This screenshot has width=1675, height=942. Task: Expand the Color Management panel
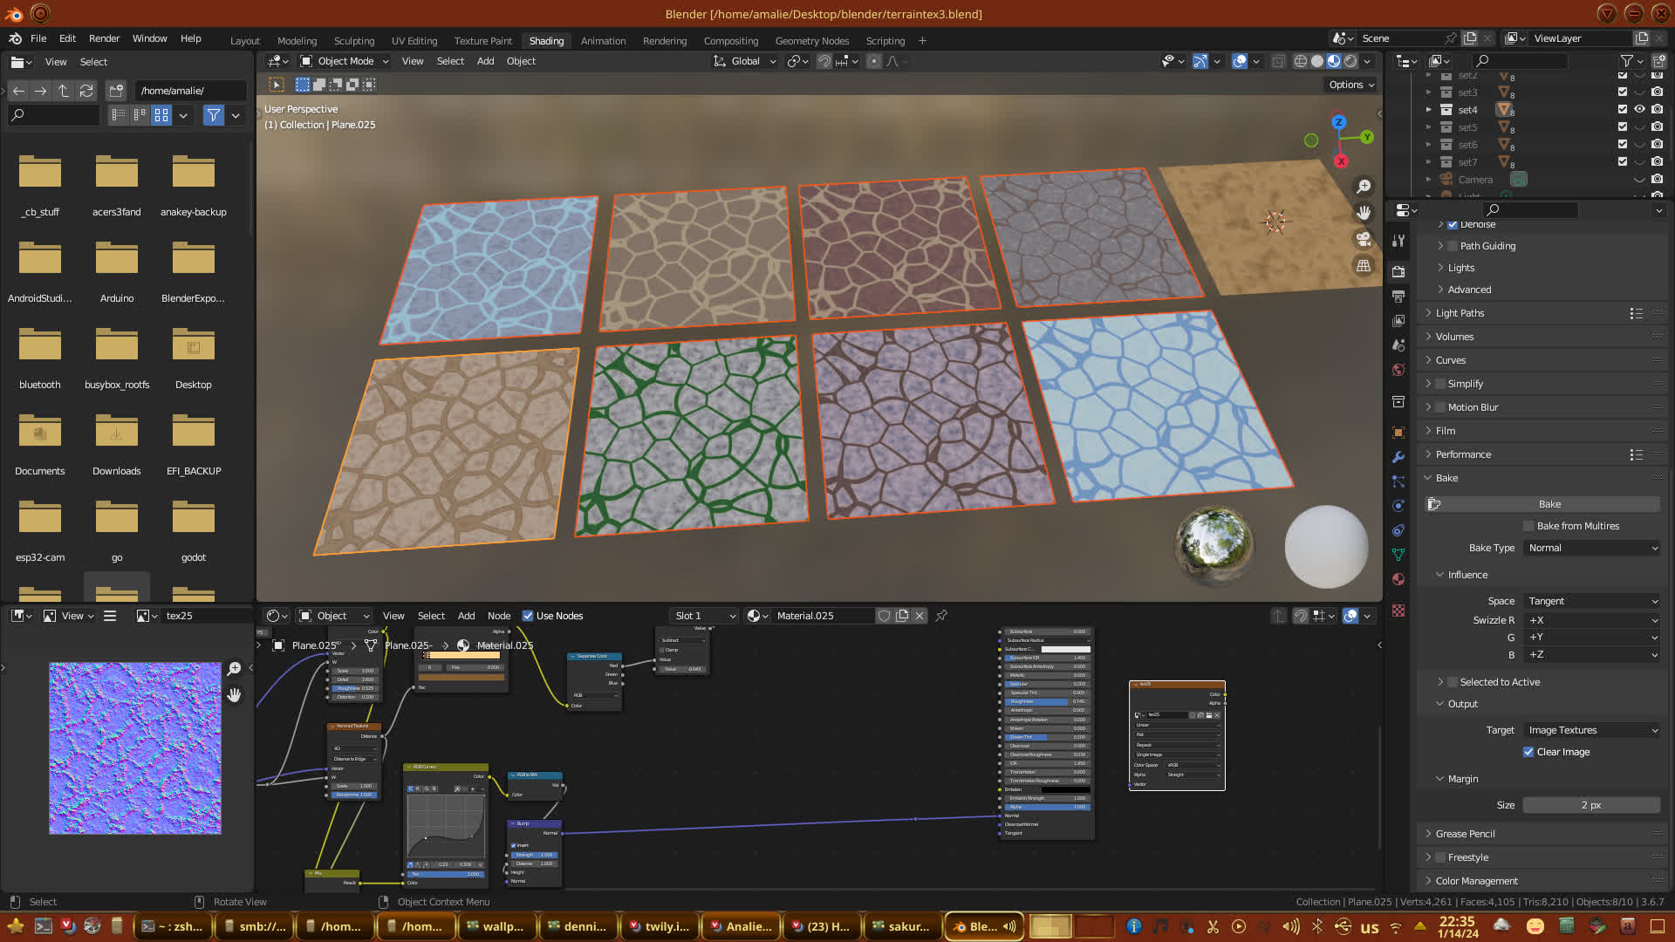[x=1476, y=881]
